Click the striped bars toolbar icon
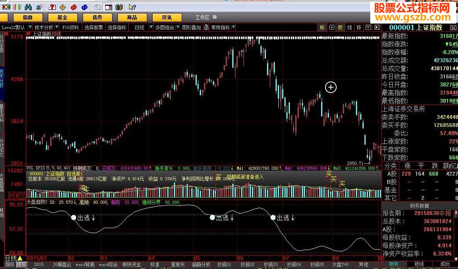458x269 pixels. 17,7
